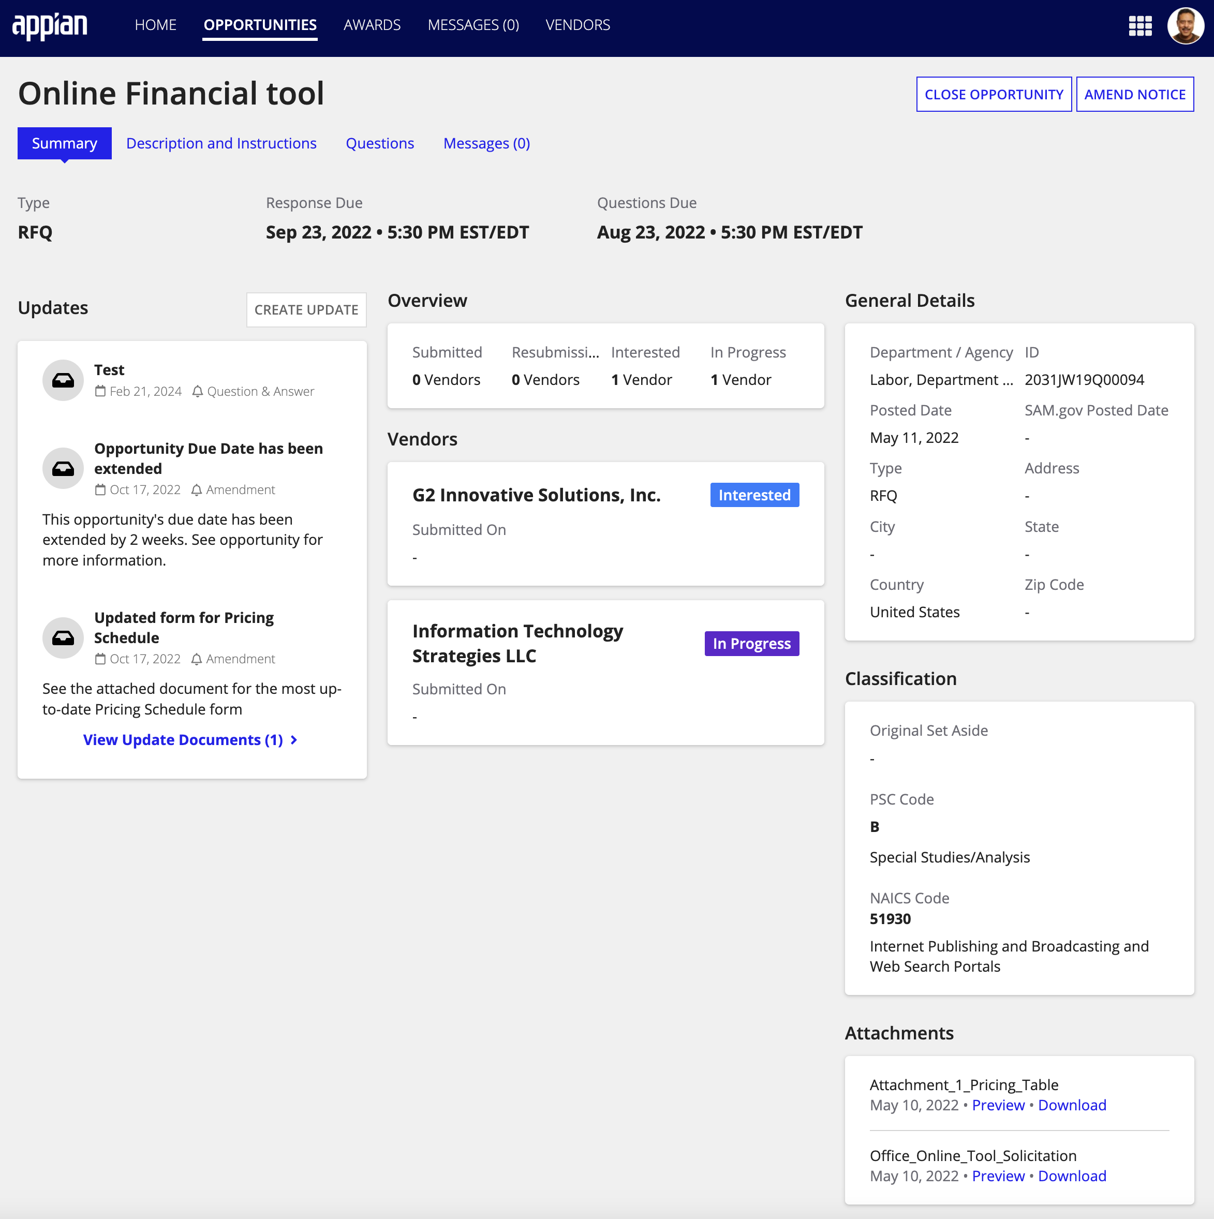The image size is (1214, 1219).
Task: Open the G2 Innovative Solutions, Inc. vendor card
Action: 606,524
